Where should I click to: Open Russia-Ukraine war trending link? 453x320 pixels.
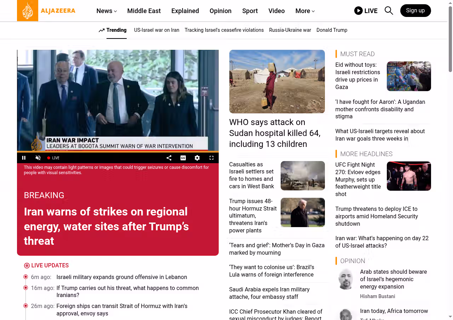290,30
